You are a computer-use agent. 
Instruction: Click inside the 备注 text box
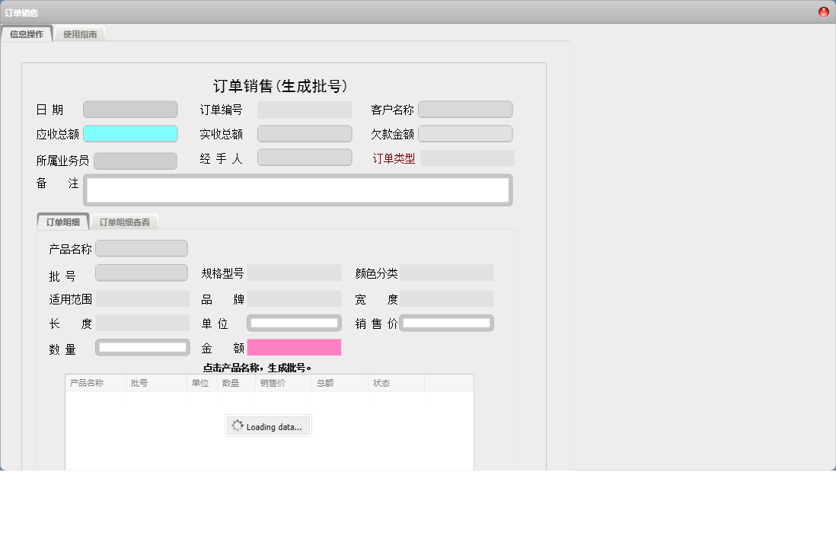(x=298, y=190)
